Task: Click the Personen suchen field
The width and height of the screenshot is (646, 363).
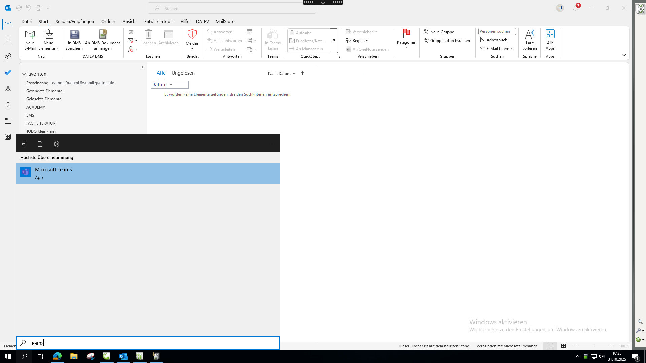Action: (497, 31)
